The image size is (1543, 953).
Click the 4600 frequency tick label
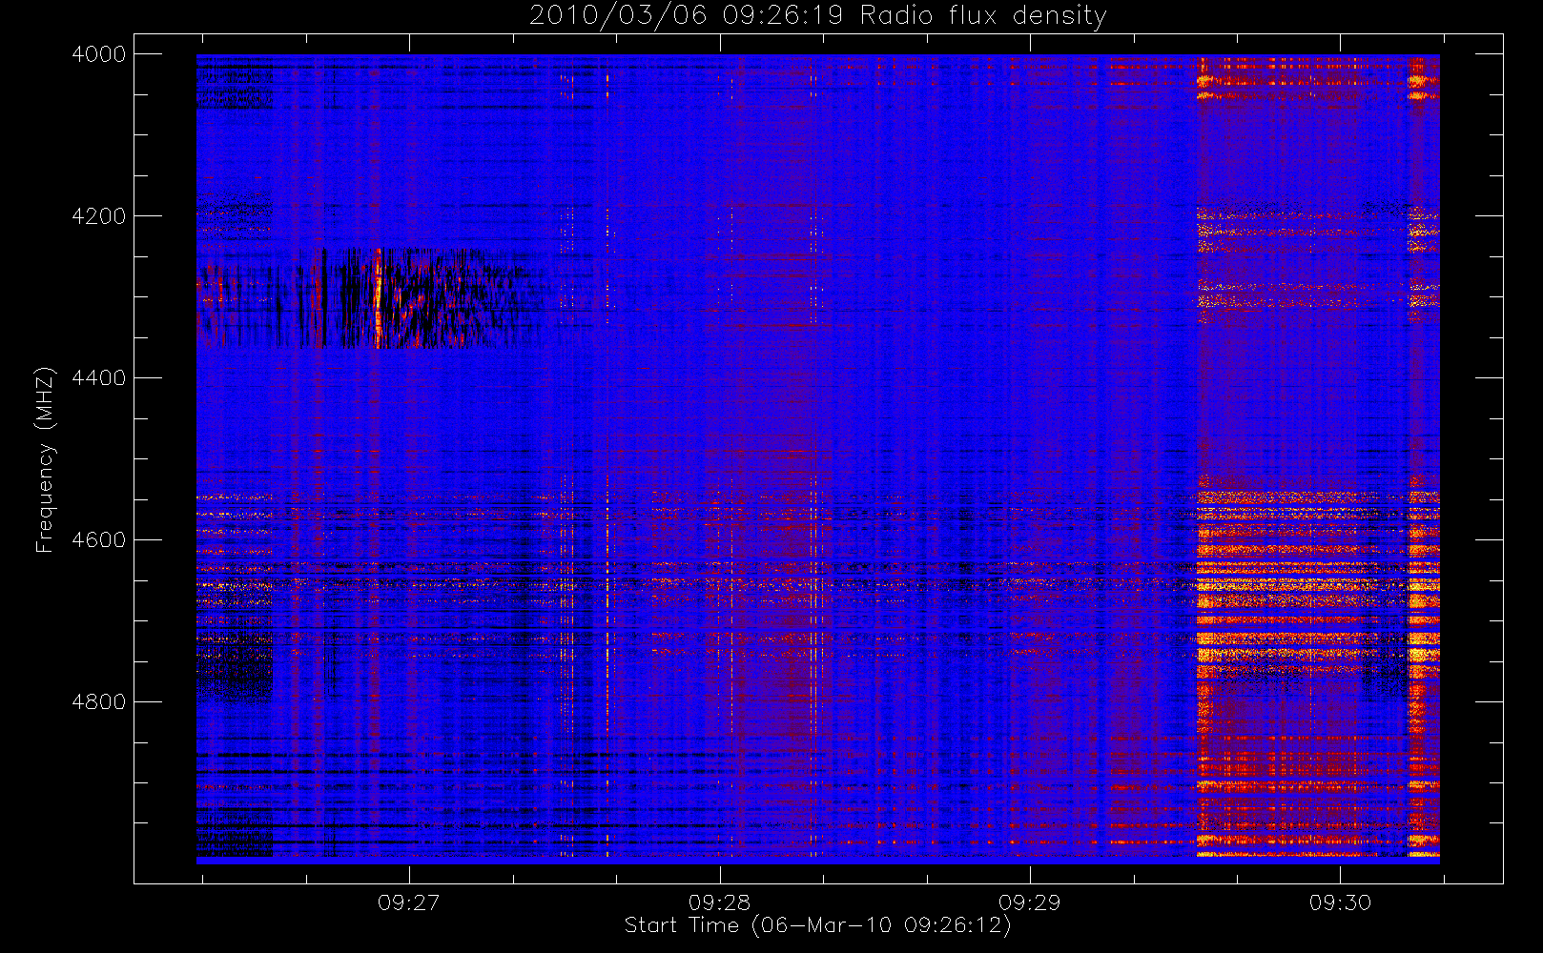click(99, 540)
